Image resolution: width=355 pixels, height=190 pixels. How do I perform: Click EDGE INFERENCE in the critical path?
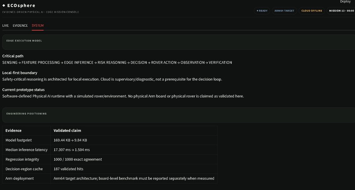[78, 62]
